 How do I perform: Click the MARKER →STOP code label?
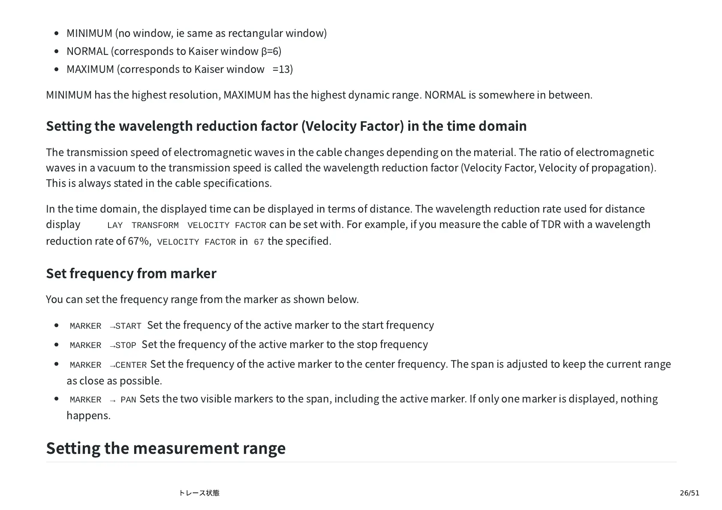click(x=103, y=345)
